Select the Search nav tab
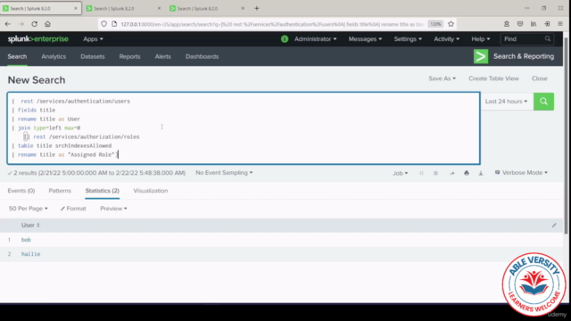Screen dimensions: 571x321 point(17,56)
